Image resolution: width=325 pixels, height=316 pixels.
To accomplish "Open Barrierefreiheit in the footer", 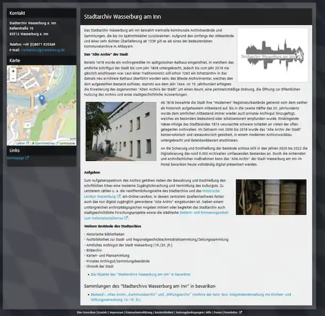I will coord(164,312).
